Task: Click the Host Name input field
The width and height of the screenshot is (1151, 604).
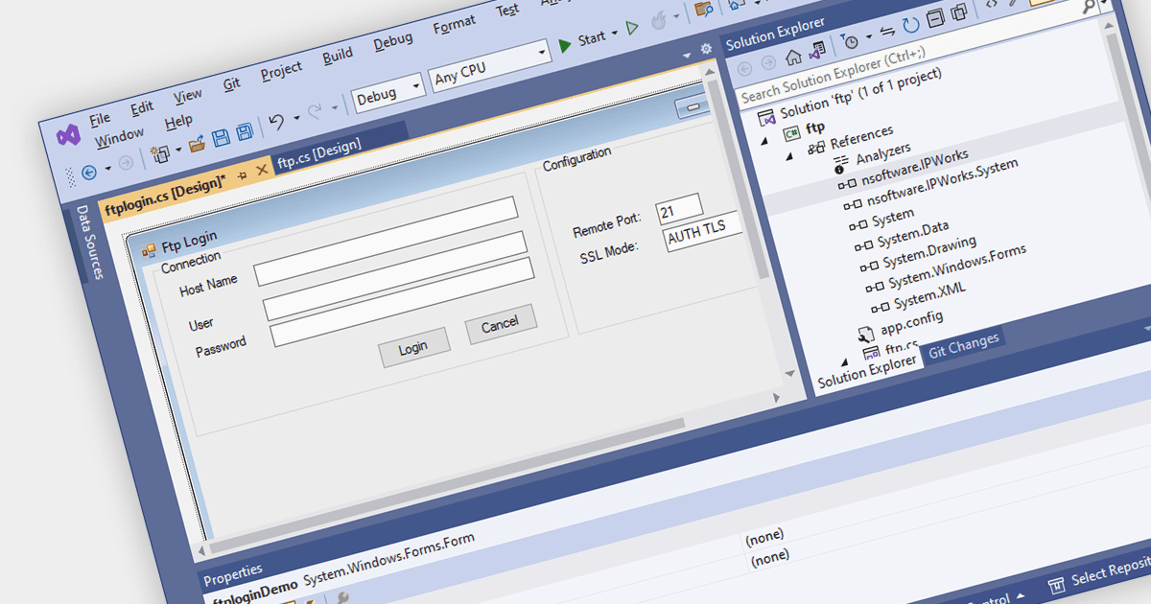Action: pyautogui.click(x=387, y=240)
